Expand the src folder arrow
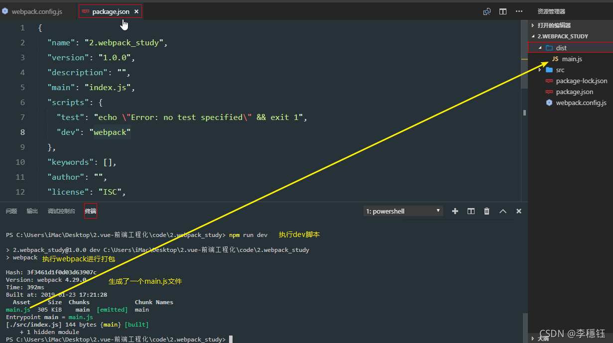 [x=540, y=70]
